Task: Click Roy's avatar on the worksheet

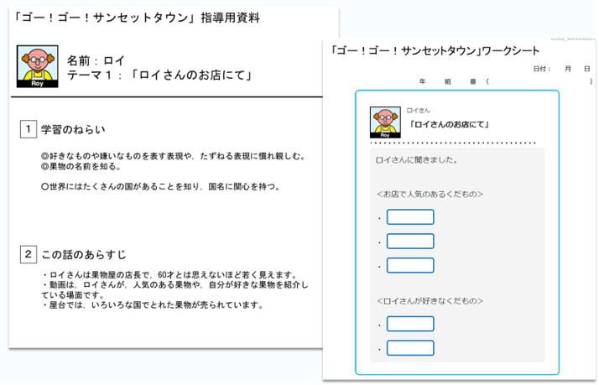Action: 384,122
